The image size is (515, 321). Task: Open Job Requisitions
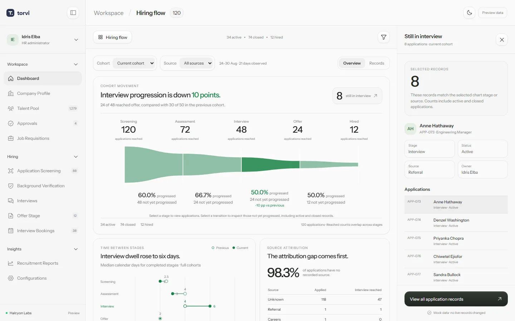pyautogui.click(x=43, y=138)
